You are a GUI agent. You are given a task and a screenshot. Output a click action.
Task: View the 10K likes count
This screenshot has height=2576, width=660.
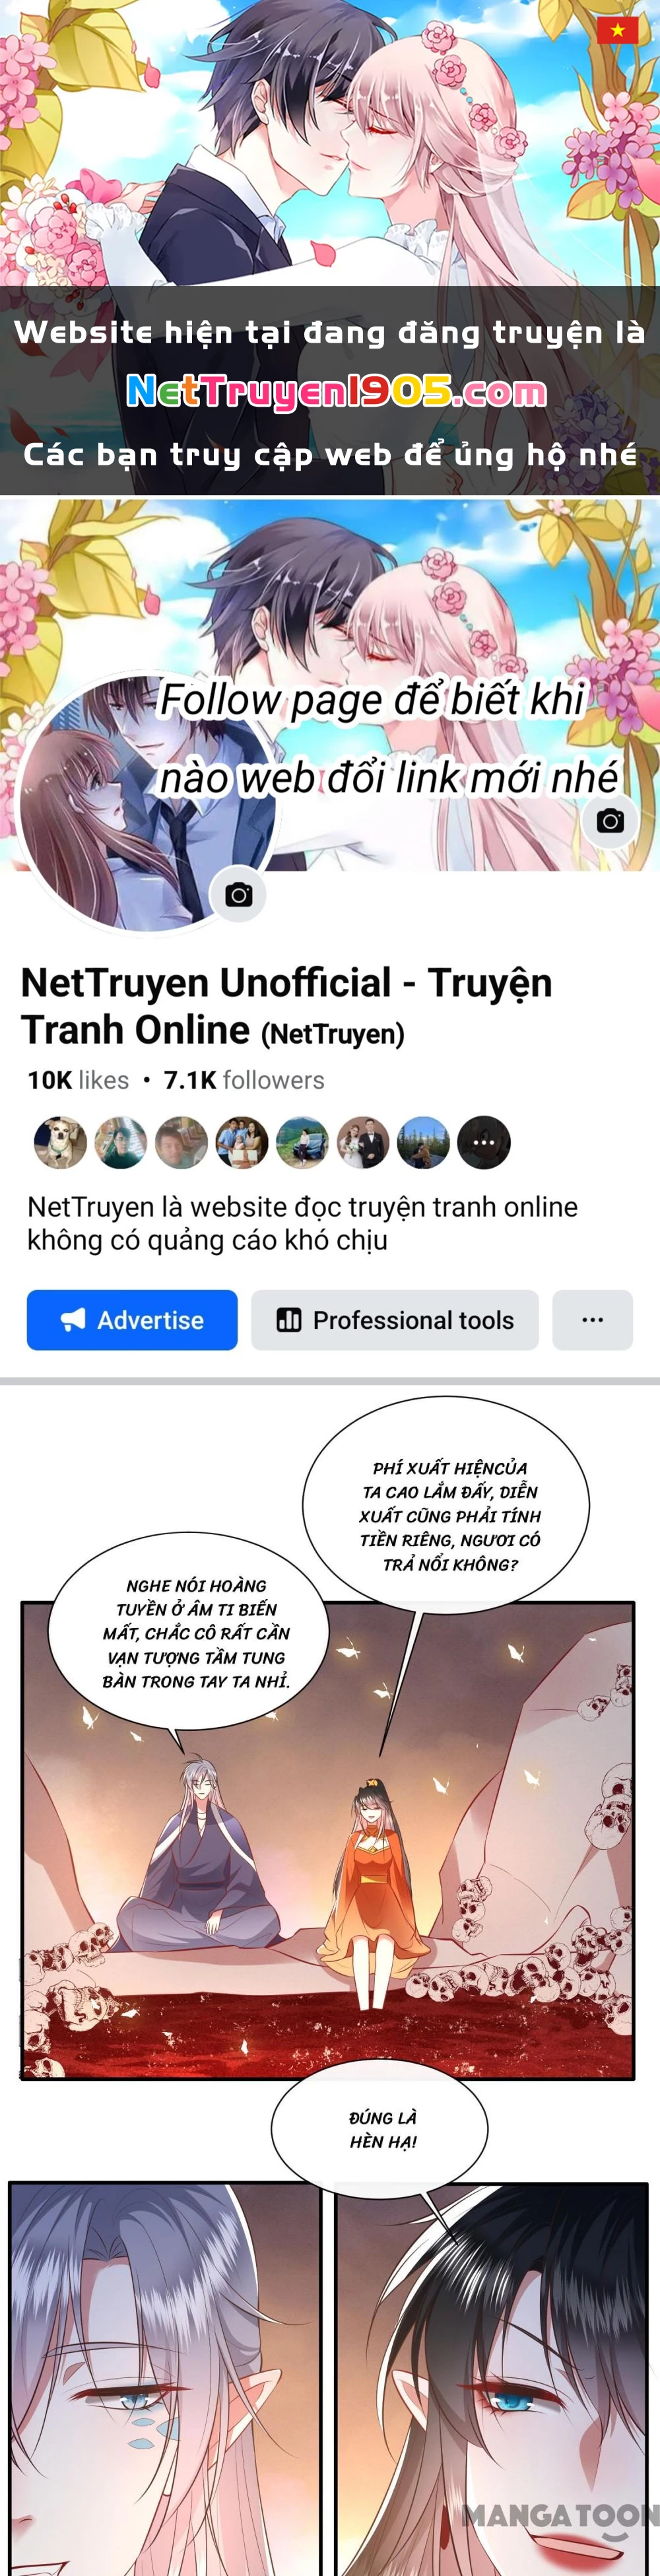[x=78, y=1080]
